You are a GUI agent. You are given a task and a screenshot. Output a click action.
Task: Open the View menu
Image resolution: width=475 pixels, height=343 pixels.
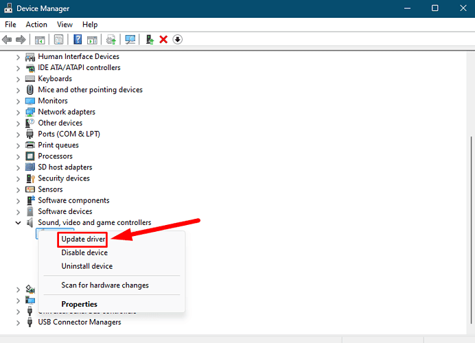pyautogui.click(x=65, y=25)
